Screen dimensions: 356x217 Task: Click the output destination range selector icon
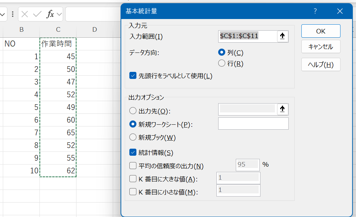[283, 110]
